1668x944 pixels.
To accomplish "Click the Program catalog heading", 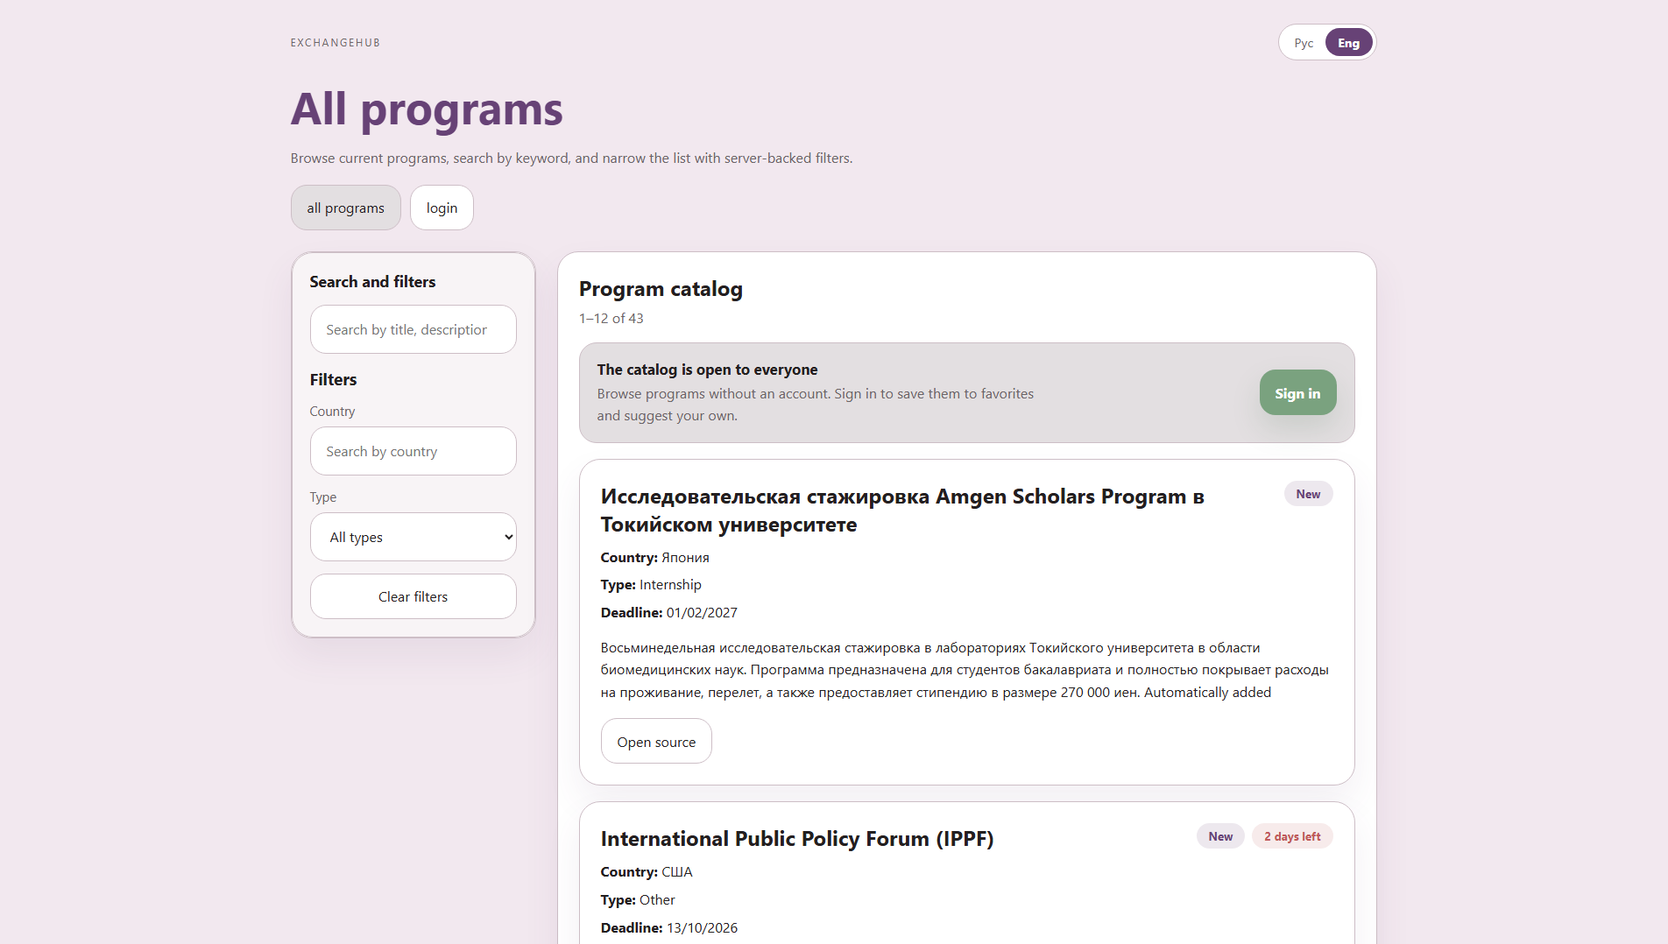I will tap(661, 289).
